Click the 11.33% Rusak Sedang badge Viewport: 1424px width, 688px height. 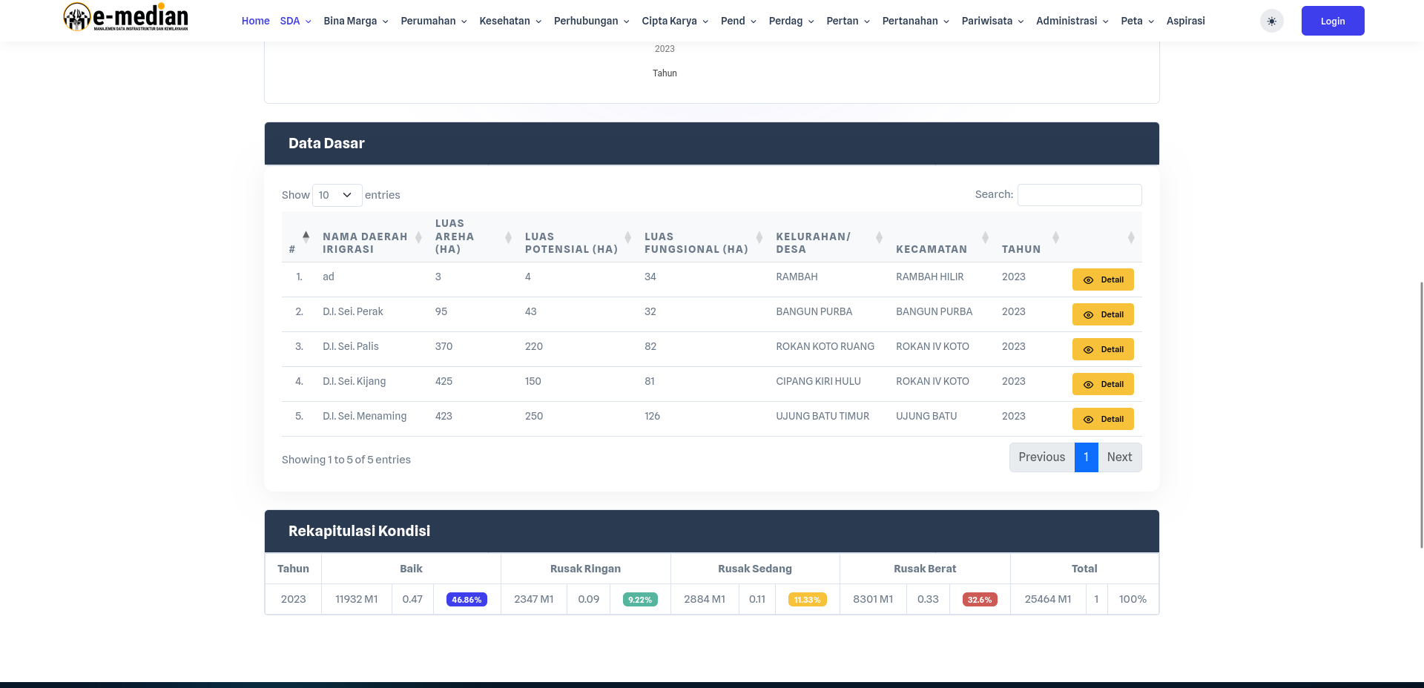pos(807,600)
